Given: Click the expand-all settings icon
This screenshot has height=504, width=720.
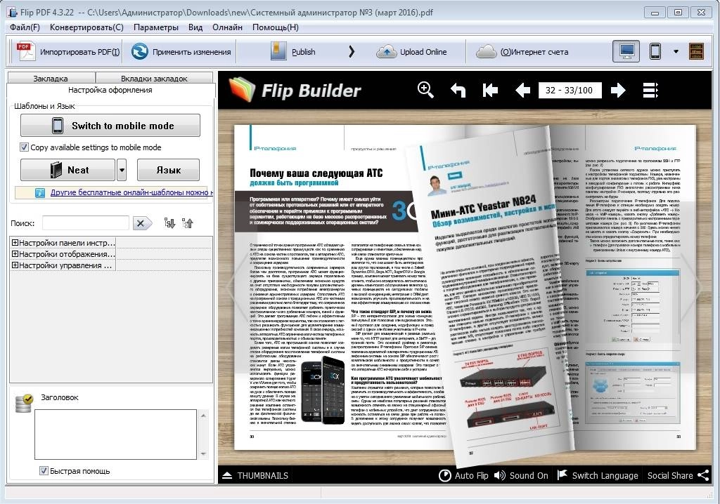Looking at the screenshot, I should [x=169, y=223].
